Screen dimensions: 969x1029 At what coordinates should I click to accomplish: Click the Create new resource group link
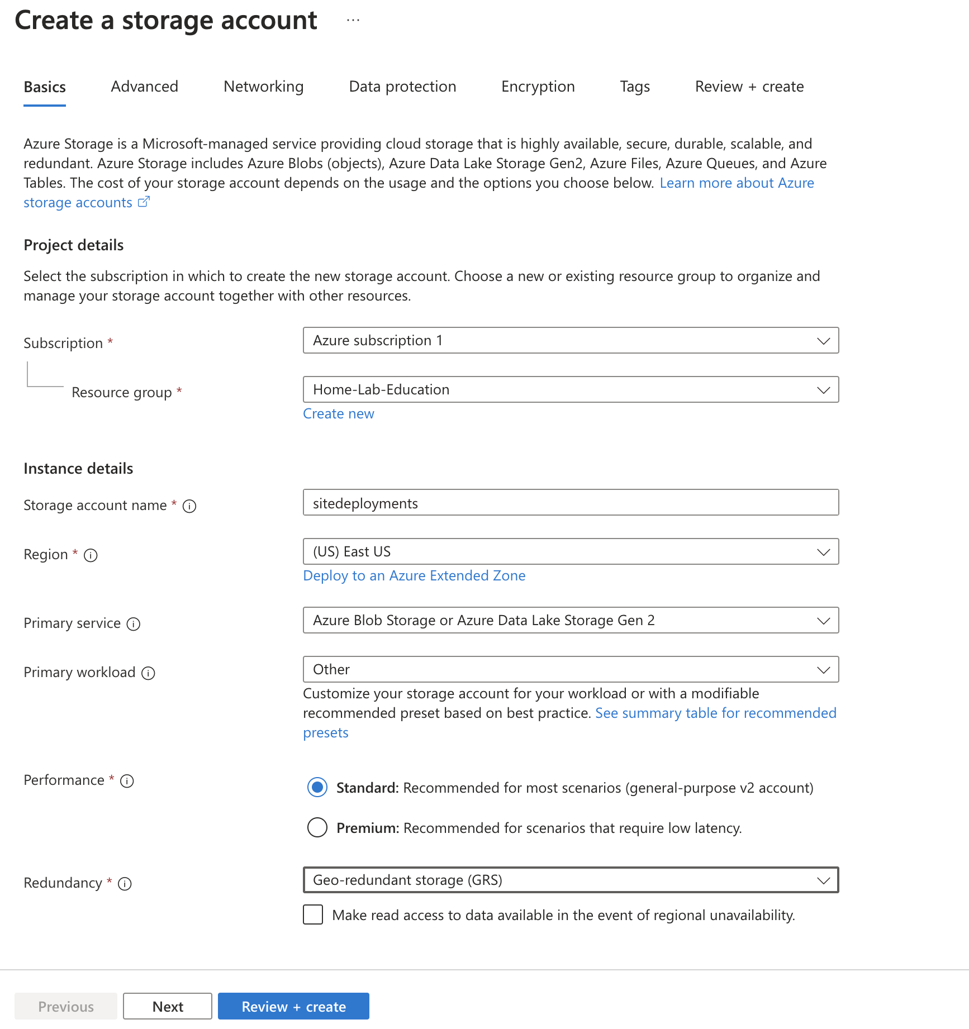(338, 413)
